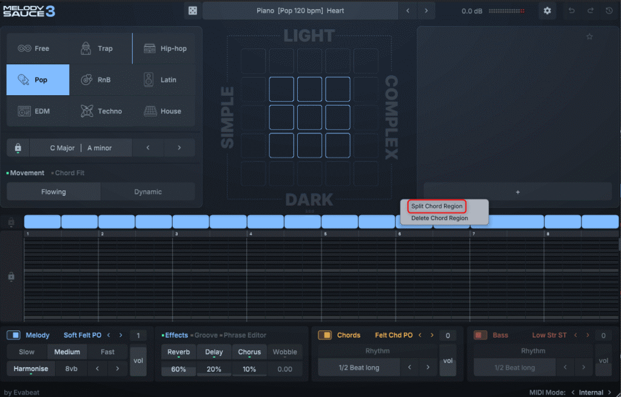Image resolution: width=621 pixels, height=397 pixels.
Task: Adjust the Reverb 60% level slider
Action: (178, 369)
